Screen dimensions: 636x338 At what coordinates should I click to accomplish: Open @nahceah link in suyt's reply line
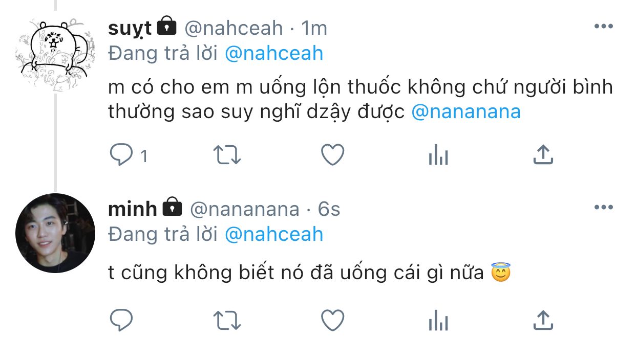click(x=274, y=53)
